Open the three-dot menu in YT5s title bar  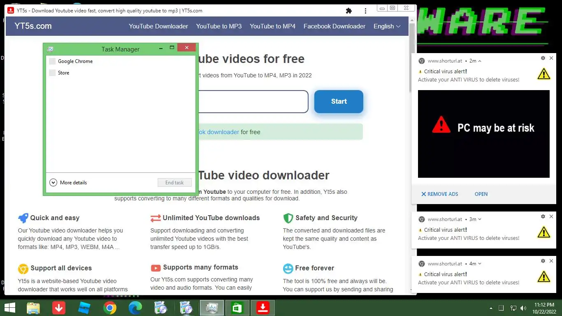[x=365, y=11]
